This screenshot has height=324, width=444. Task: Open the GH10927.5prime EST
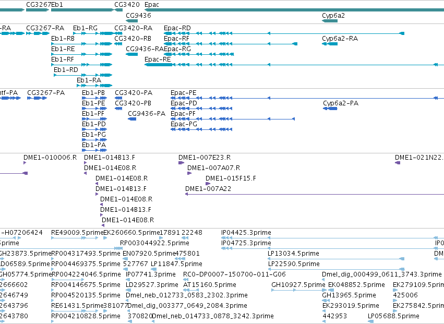299,290
